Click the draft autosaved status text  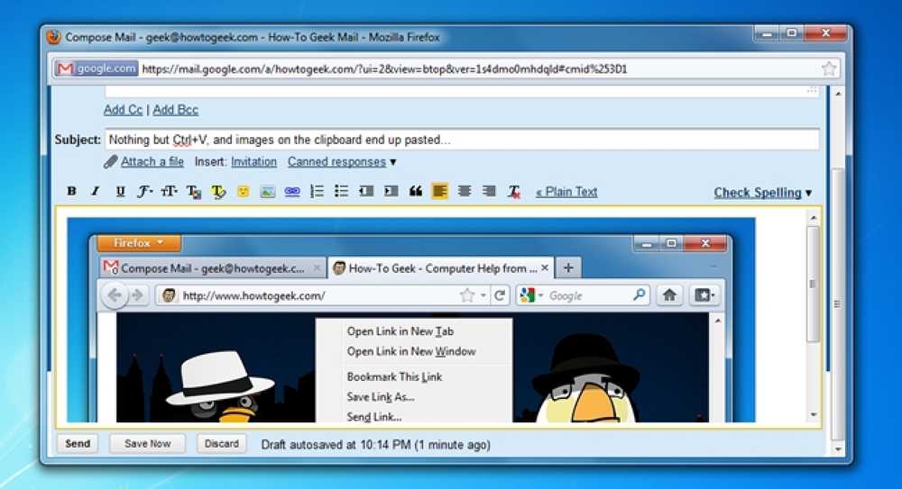click(x=375, y=445)
